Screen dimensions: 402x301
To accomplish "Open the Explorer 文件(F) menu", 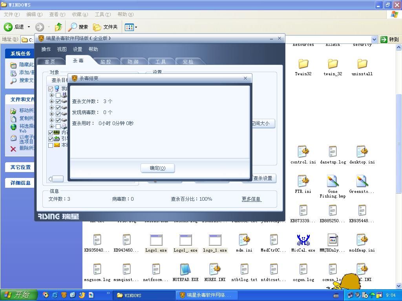I will 12,15.
